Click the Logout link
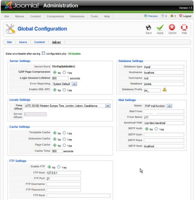This screenshot has width=194, height=200. coord(185,16)
